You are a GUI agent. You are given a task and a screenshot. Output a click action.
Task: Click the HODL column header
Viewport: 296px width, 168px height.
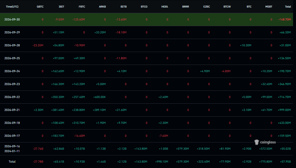pos(165,6)
